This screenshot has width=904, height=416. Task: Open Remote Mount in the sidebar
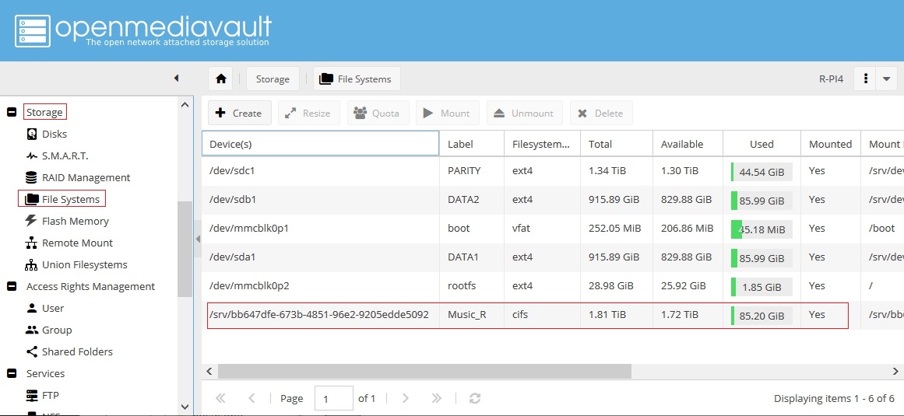point(77,243)
